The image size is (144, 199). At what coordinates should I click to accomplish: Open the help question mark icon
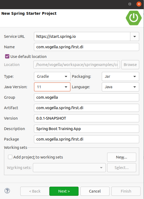click(7, 191)
